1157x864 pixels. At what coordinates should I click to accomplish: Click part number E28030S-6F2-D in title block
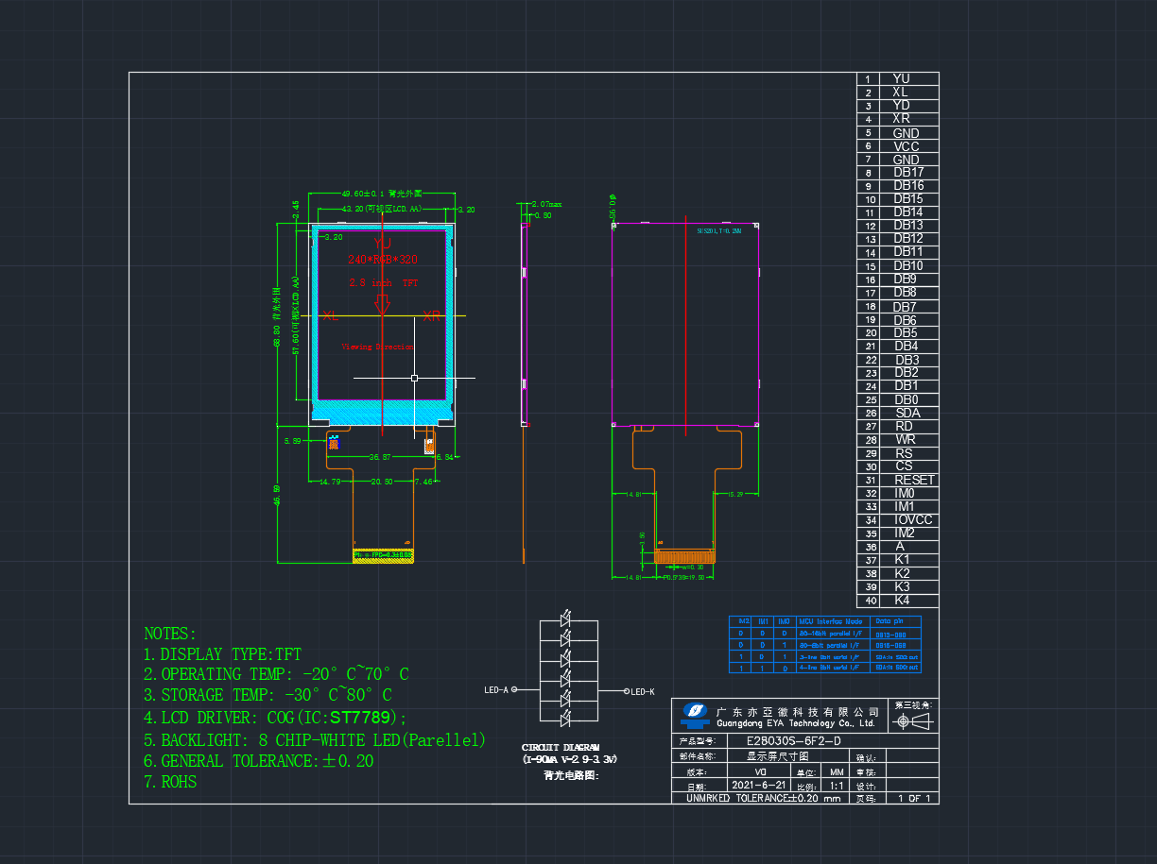click(x=793, y=741)
